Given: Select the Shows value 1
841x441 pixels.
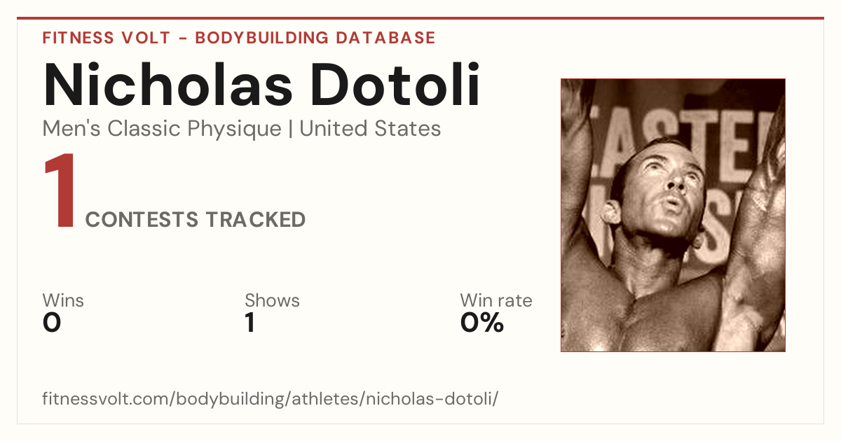Looking at the screenshot, I should pos(249,323).
